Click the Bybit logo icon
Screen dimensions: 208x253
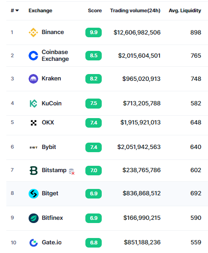pyautogui.click(x=34, y=147)
